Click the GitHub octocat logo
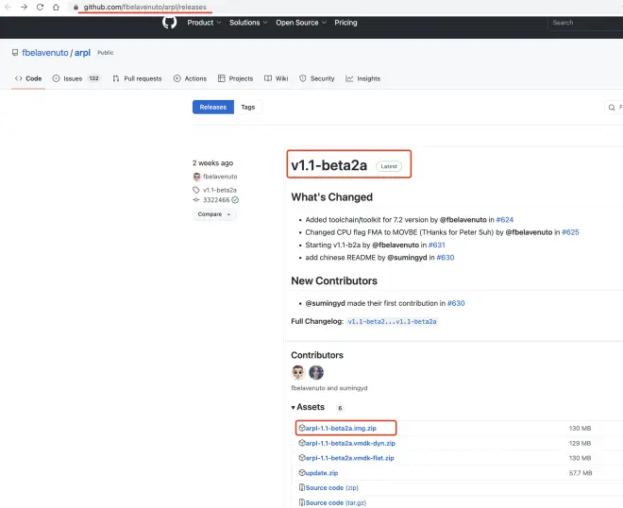Image resolution: width=623 pixels, height=508 pixels. click(x=170, y=23)
